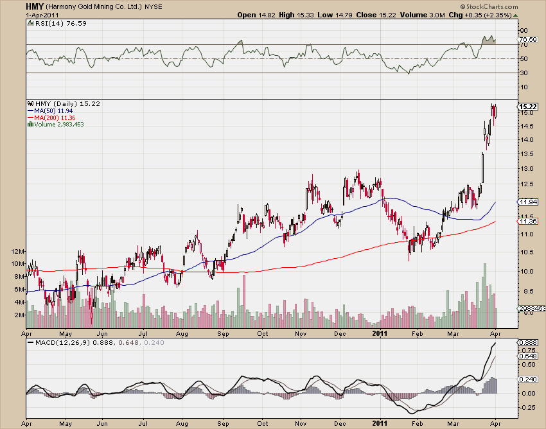Click the 14.5 price axis label
This screenshot has width=546, height=429.
pos(527,127)
